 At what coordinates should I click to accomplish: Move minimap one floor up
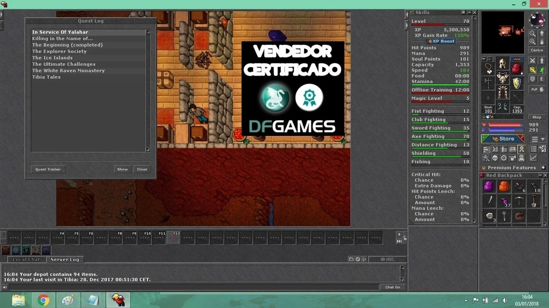coord(542,34)
